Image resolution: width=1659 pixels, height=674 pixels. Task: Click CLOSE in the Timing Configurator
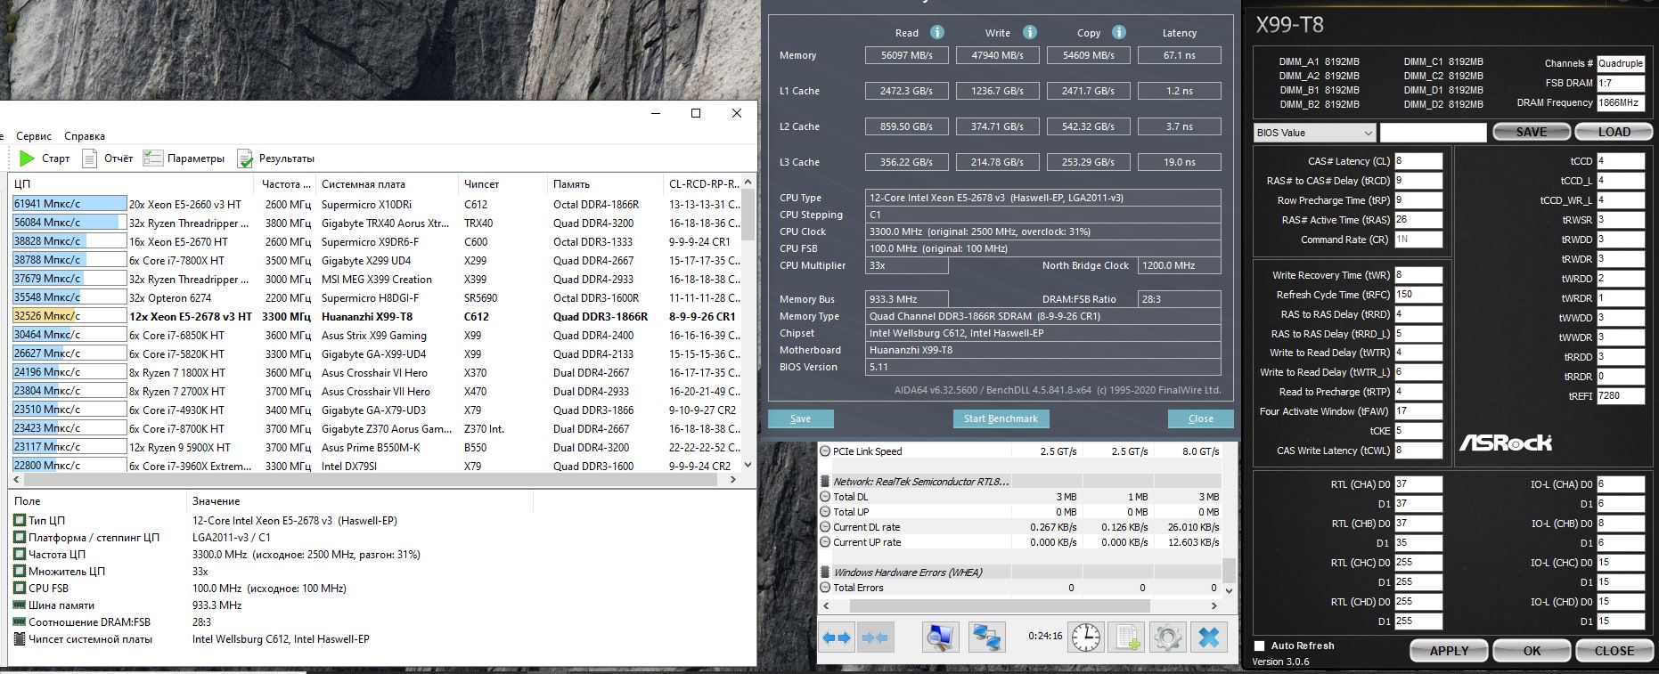pyautogui.click(x=1614, y=651)
